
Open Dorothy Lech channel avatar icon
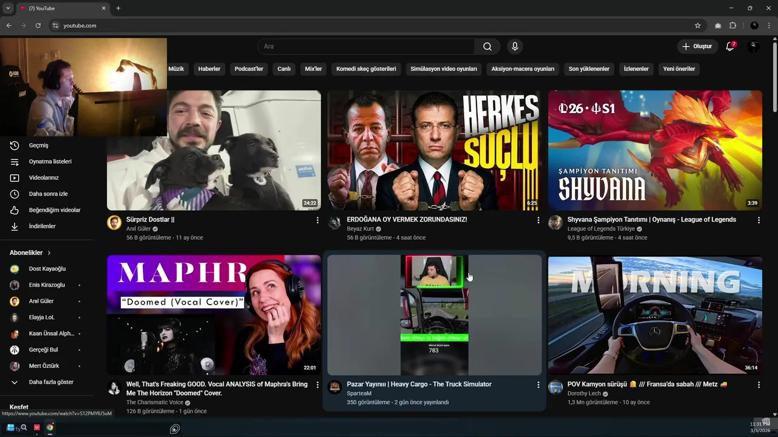pyautogui.click(x=556, y=387)
